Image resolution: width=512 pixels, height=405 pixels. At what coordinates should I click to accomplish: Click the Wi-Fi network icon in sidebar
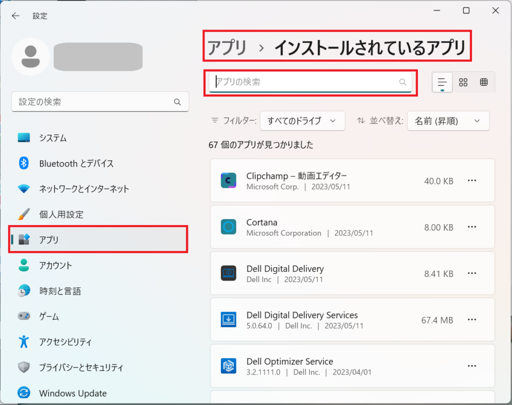pos(24,188)
